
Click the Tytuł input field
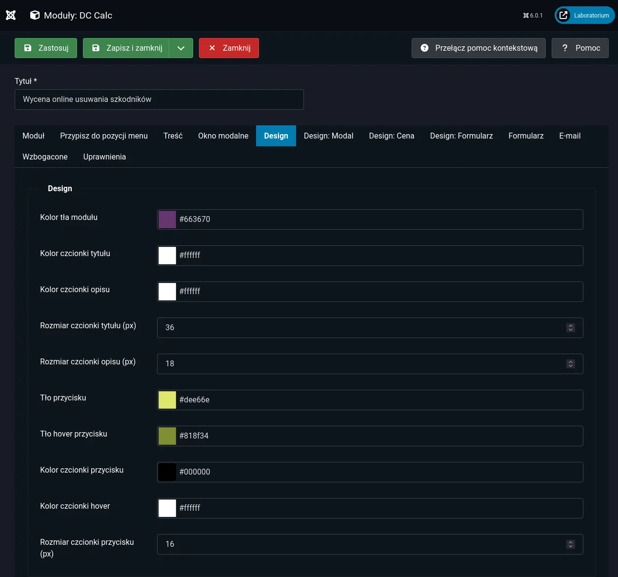pos(159,99)
